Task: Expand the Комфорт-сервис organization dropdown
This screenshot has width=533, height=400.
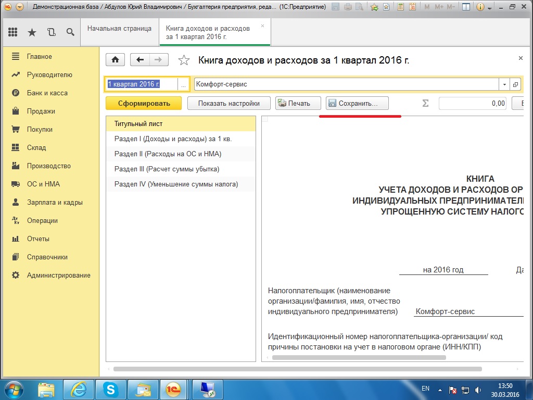Action: (x=504, y=84)
